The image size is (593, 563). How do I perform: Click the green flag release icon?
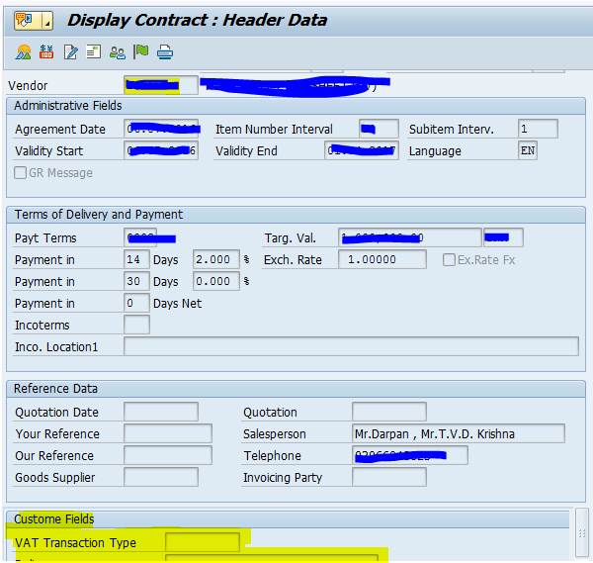pyautogui.click(x=140, y=51)
